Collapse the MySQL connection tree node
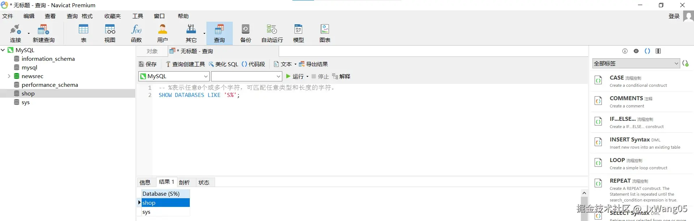Screen dimensions: 694x221 coord(3,50)
